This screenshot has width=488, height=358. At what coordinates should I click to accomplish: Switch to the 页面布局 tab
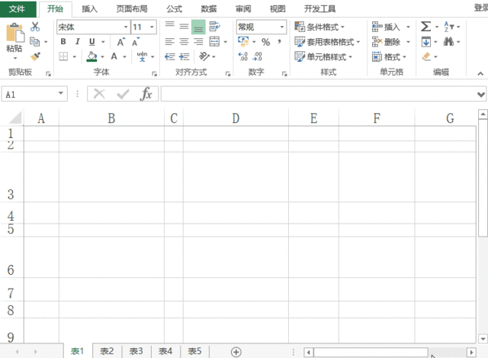pyautogui.click(x=132, y=8)
